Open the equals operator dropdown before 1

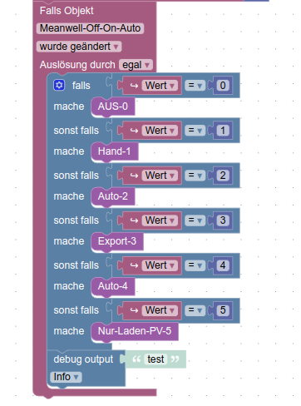tap(195, 131)
